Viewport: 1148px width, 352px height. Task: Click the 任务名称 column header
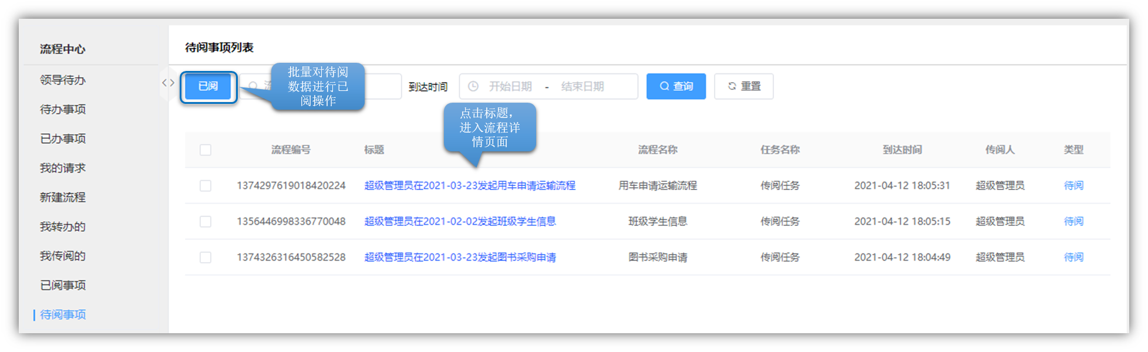780,150
